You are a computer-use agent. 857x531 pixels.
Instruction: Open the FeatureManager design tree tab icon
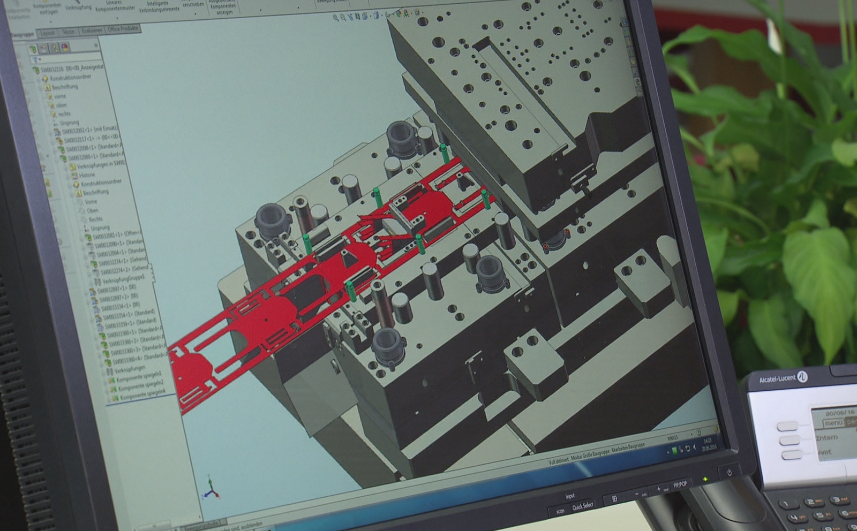pyautogui.click(x=33, y=49)
